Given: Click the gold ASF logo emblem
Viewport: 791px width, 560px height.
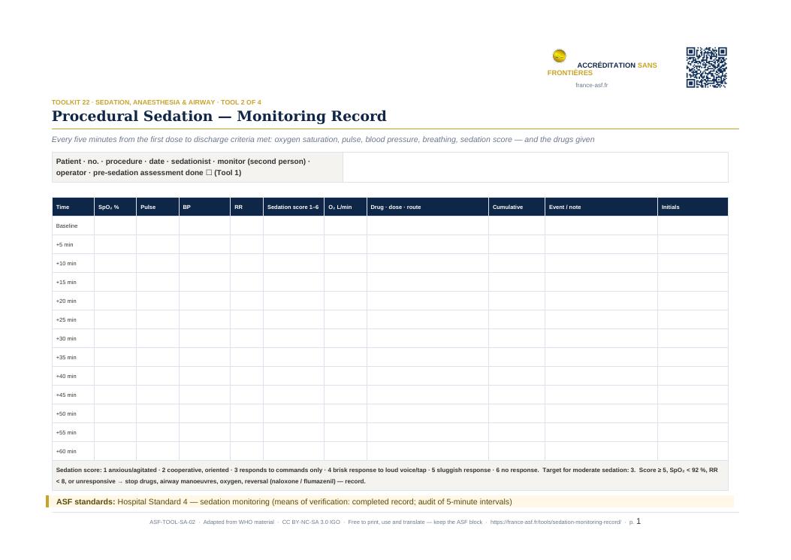Looking at the screenshot, I should [559, 56].
